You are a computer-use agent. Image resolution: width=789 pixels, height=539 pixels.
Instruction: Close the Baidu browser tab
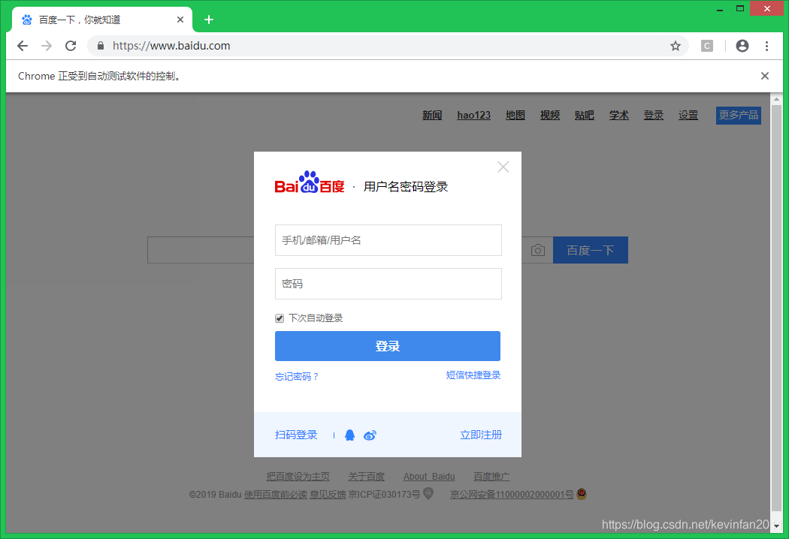(180, 20)
